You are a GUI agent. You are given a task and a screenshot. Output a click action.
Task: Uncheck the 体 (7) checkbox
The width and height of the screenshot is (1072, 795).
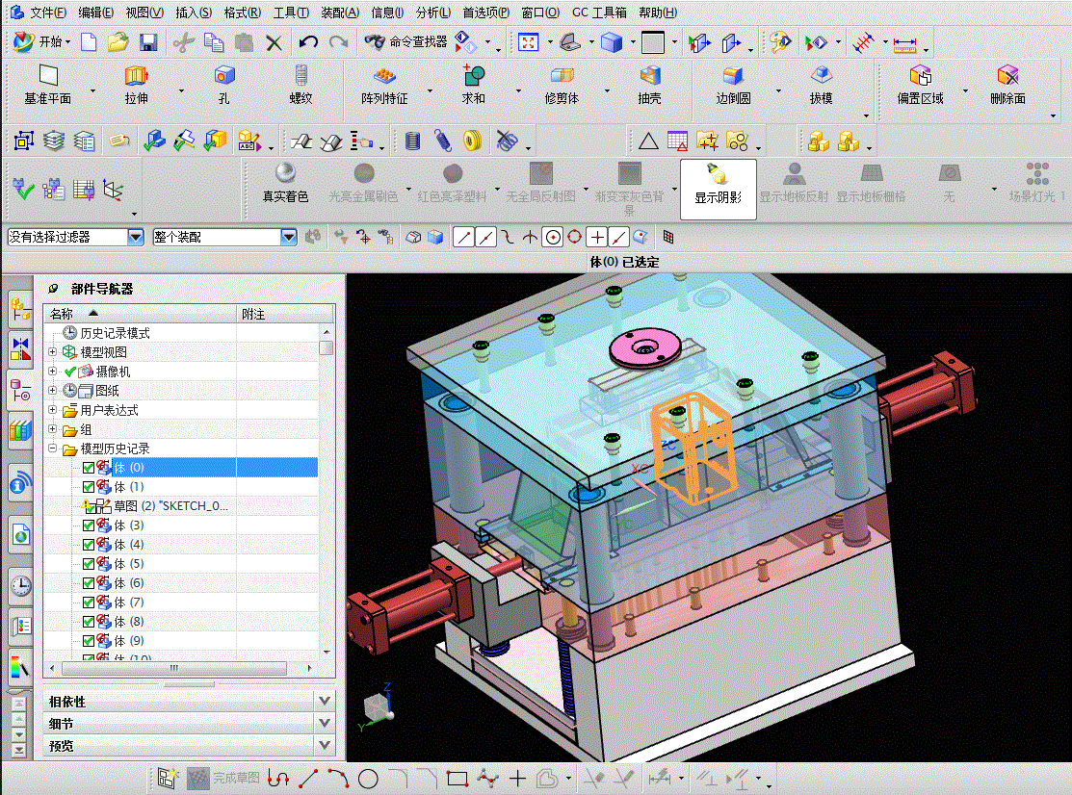click(x=89, y=603)
